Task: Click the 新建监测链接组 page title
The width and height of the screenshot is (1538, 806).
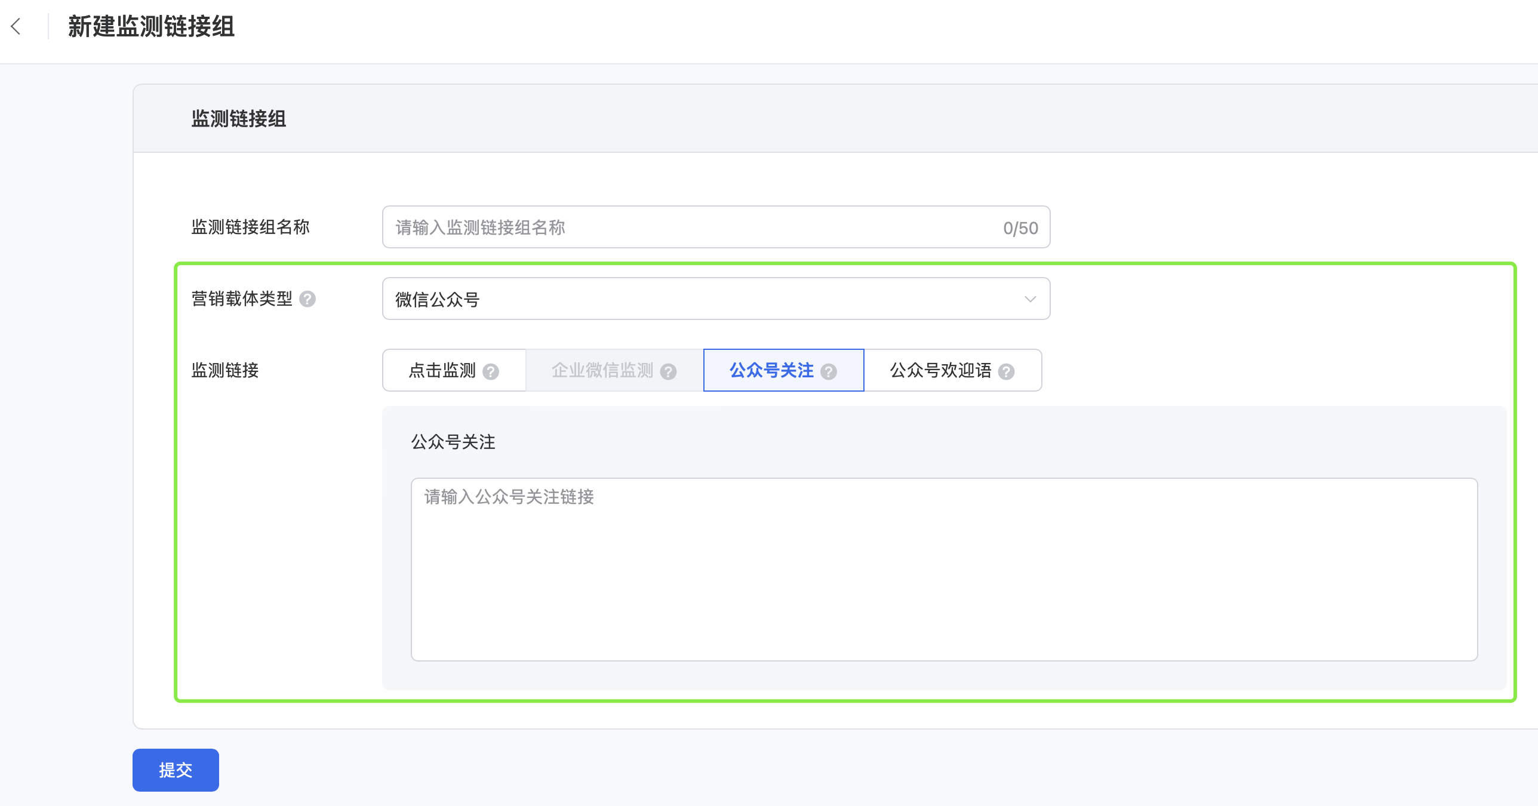Action: pos(151,26)
